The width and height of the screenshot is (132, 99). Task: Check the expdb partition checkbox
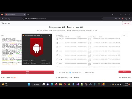click(57, 51)
